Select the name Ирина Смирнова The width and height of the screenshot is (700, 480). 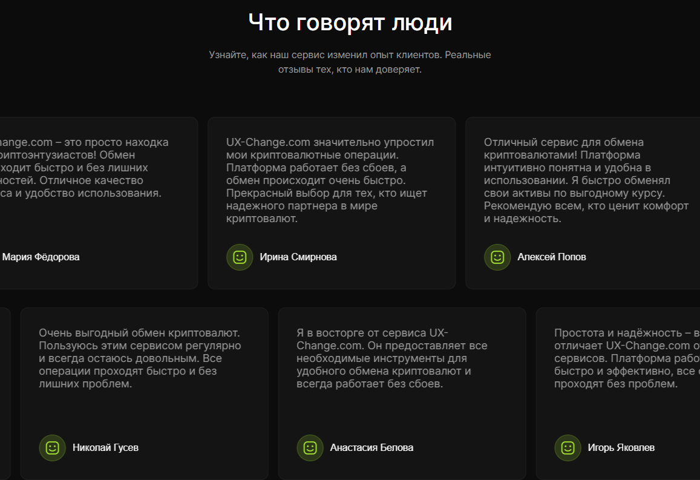(298, 257)
